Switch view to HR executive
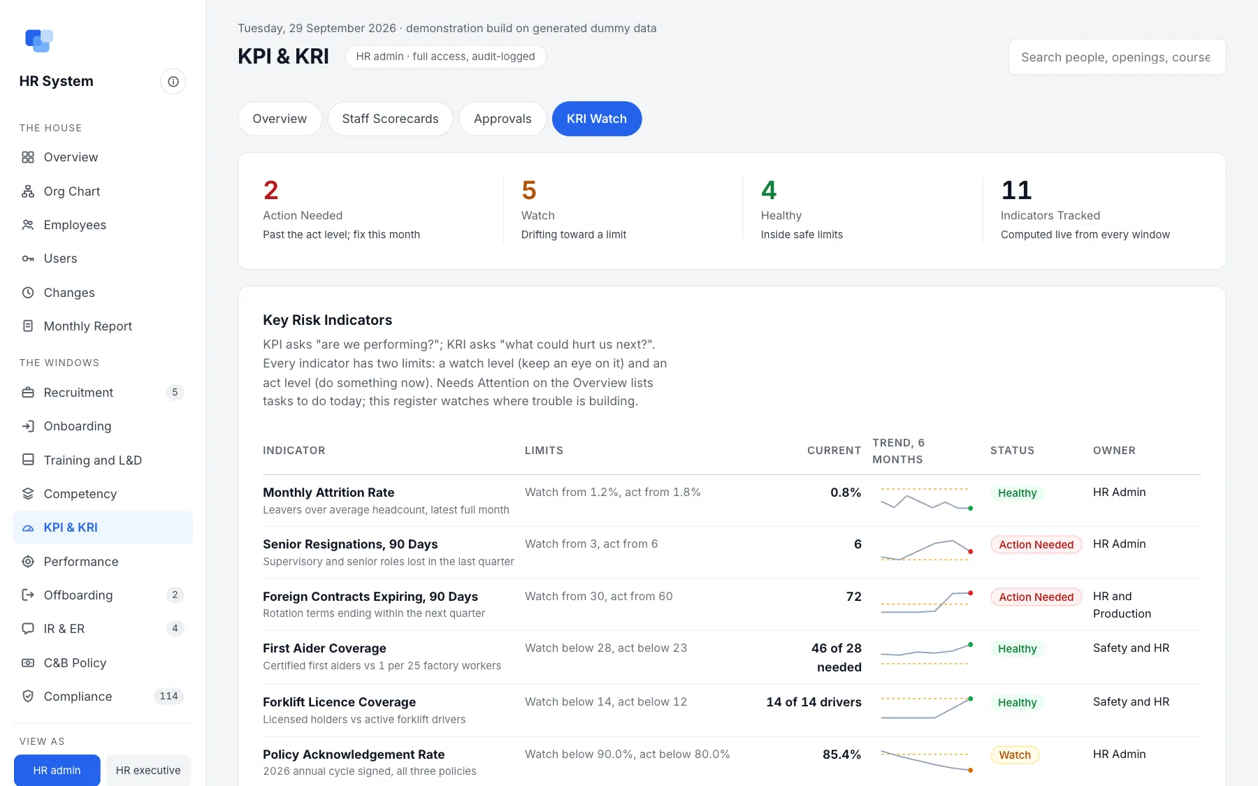The image size is (1258, 786). pyautogui.click(x=148, y=771)
